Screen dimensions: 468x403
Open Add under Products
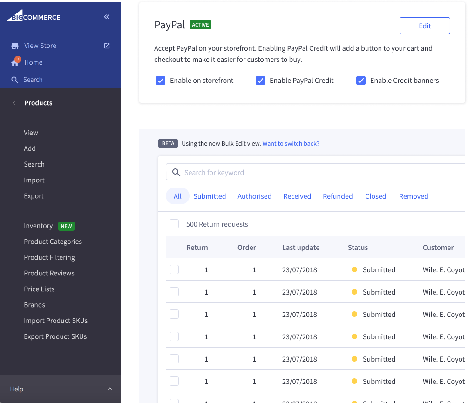tap(29, 148)
